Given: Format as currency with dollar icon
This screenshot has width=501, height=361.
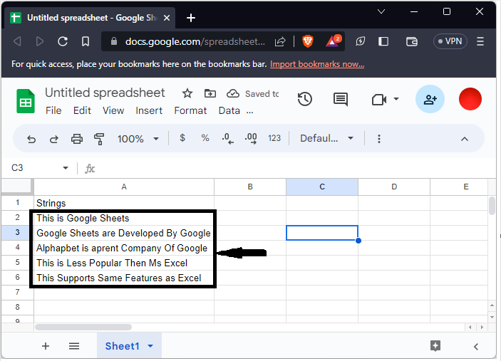Looking at the screenshot, I should point(182,138).
